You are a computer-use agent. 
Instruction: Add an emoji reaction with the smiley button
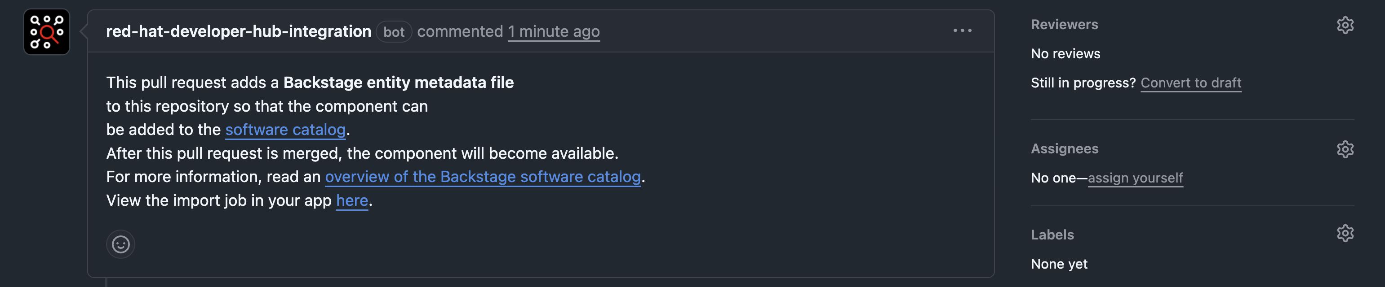point(120,244)
